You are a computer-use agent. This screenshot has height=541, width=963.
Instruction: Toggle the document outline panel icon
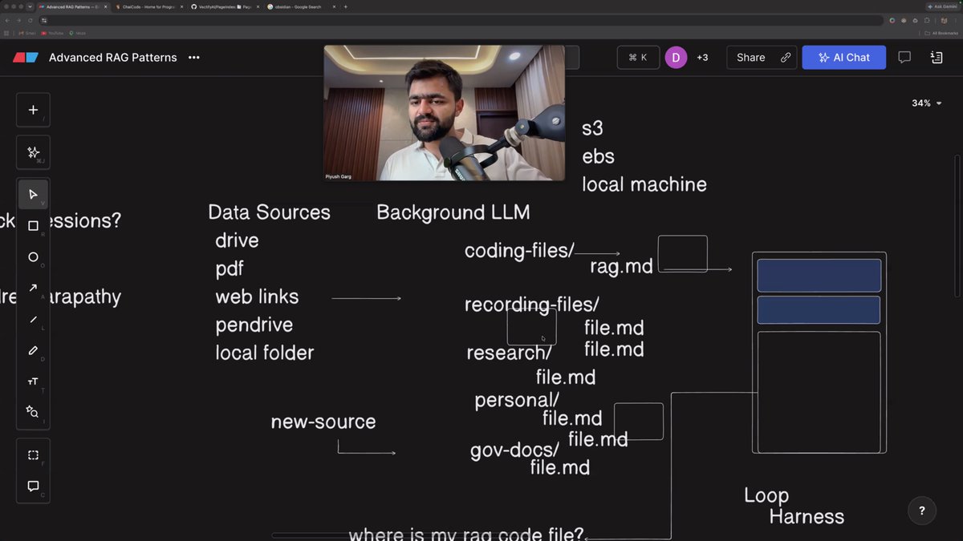coord(936,58)
